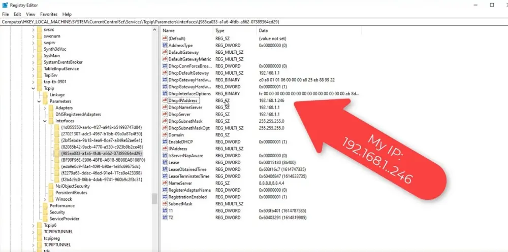Click the SubnetMask value icon
Screen dimensions: 508x252
[165, 204]
